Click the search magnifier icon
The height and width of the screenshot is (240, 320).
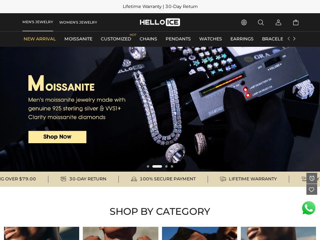(x=261, y=22)
